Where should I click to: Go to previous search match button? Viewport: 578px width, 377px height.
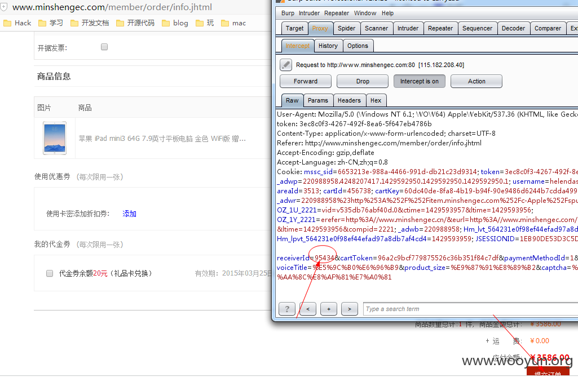coord(308,309)
